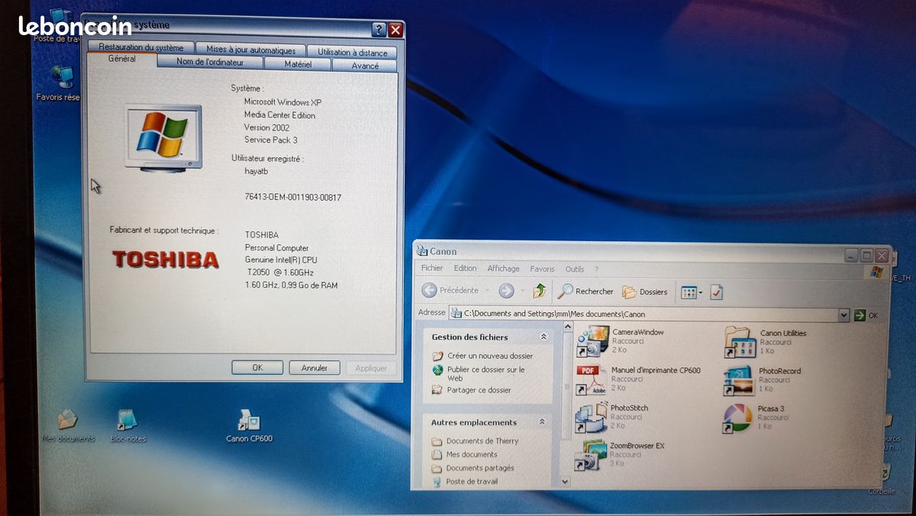
Task: Select the Picasa 3 shortcut icon
Action: point(737,418)
